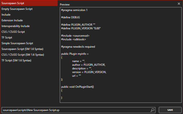Select TF Script (SM 1.6 Syntax)
Image resolution: width=183 pixels, height=114 pixels.
pyautogui.click(x=29, y=61)
